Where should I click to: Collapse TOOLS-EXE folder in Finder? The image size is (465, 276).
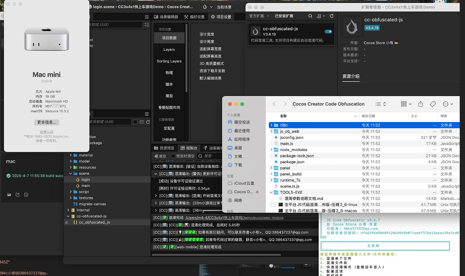pos(271,192)
